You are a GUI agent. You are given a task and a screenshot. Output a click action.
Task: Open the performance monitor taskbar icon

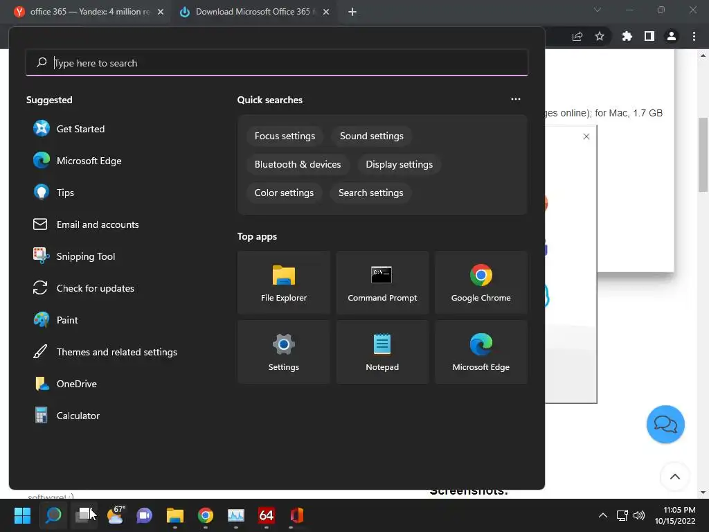[x=235, y=515]
